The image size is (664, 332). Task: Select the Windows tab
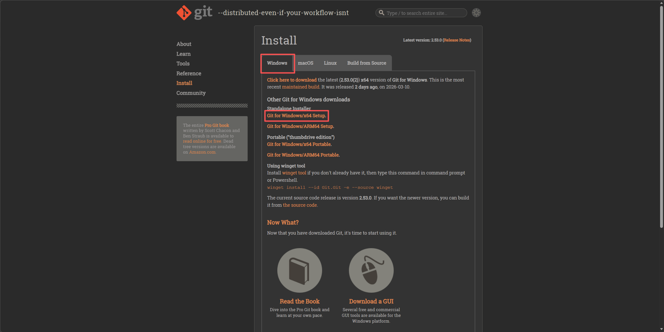point(277,63)
